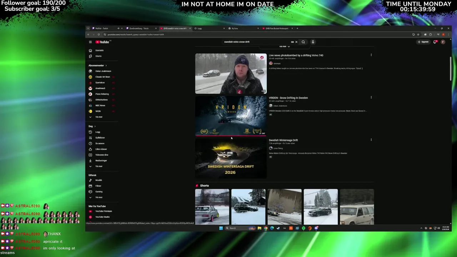Open NBC News subscription channel
The image size is (457, 257).
[100, 105]
